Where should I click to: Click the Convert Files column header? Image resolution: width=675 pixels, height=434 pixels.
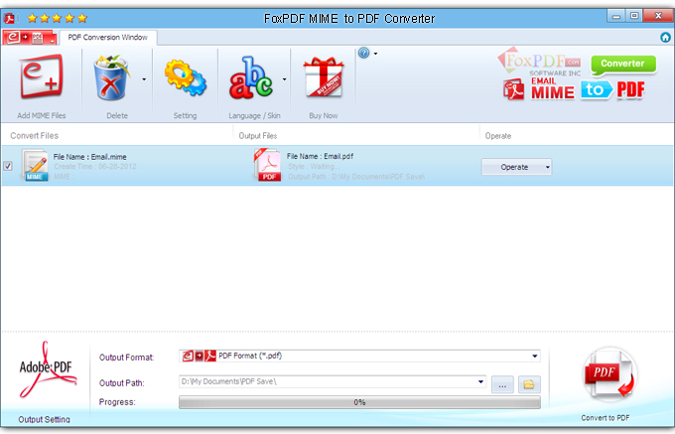(x=35, y=136)
